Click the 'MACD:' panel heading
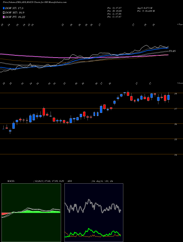This screenshot has width=183, height=242. click(x=11, y=181)
